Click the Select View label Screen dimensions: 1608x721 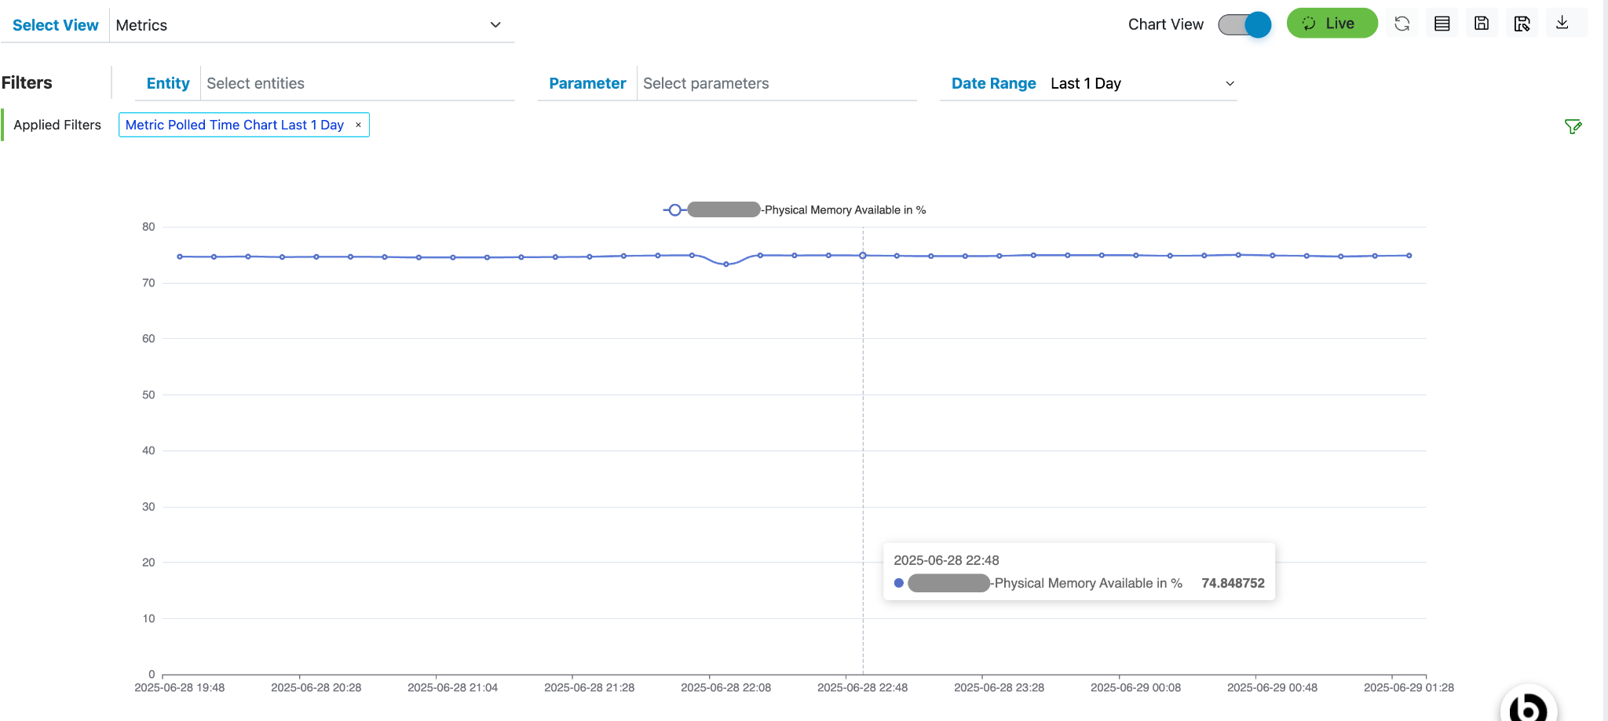click(x=55, y=25)
